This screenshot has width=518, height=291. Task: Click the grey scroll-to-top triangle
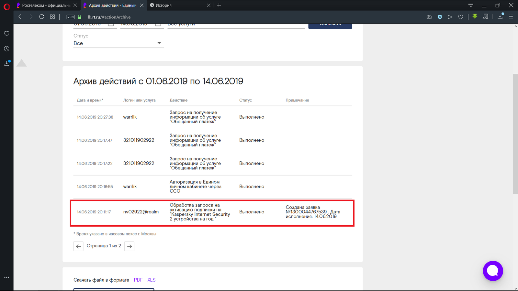point(21,63)
